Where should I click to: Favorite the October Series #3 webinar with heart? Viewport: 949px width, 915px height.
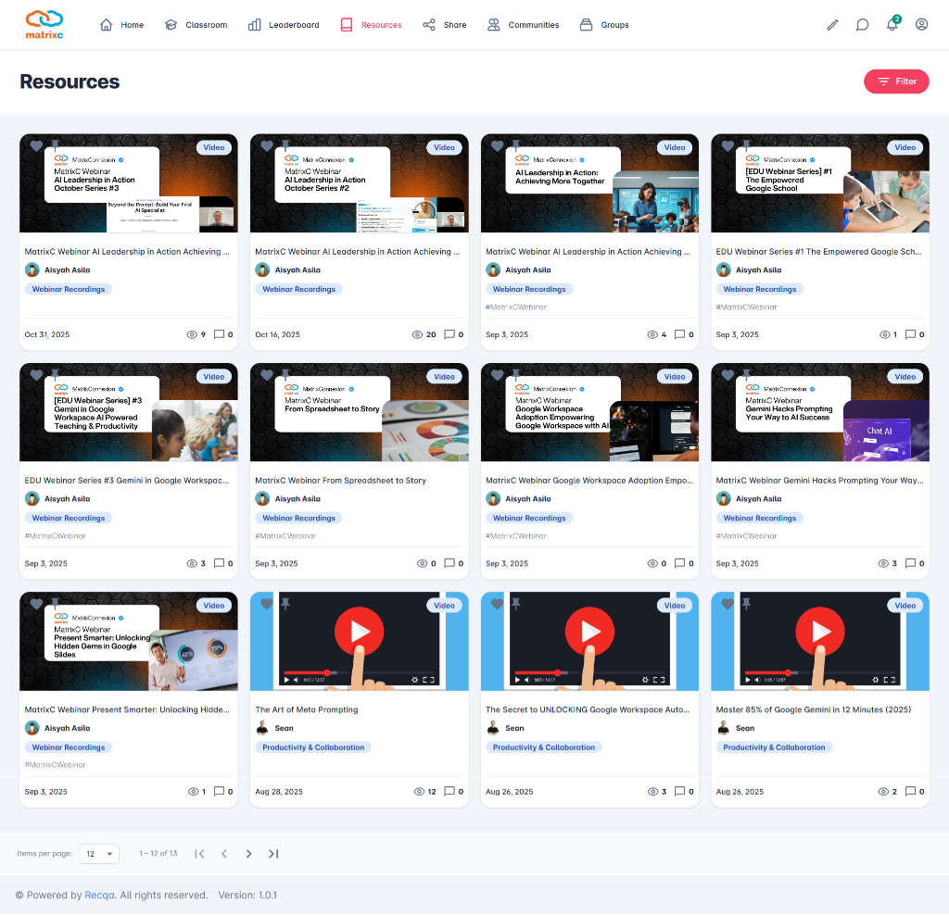36,146
